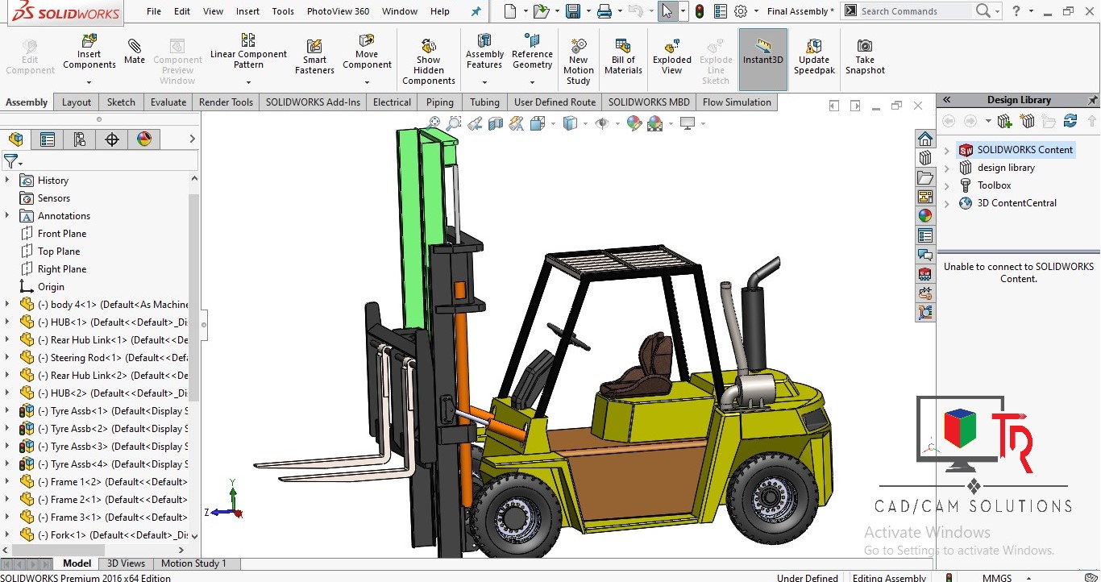Open Linear Component Pattern tool
This screenshot has height=582, width=1101.
tap(248, 52)
